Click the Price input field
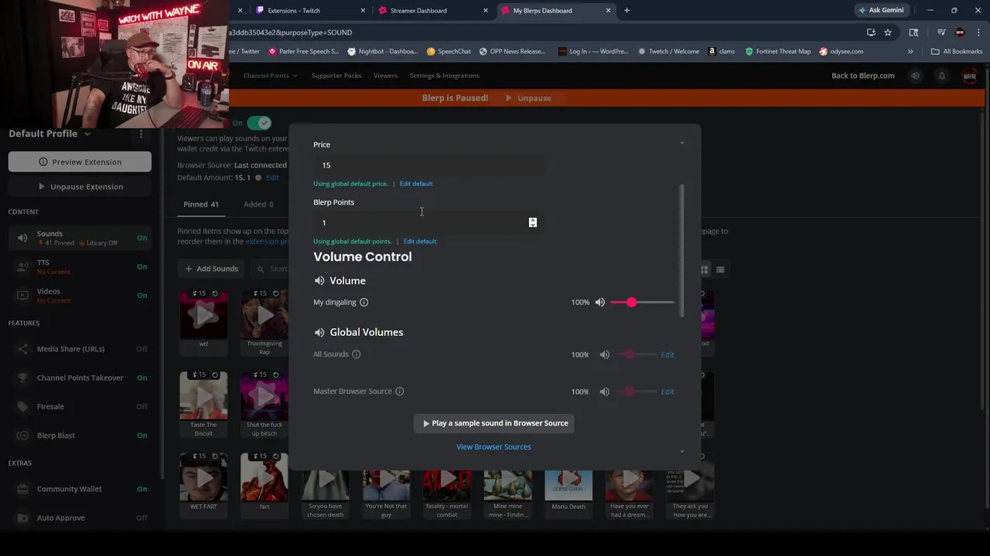This screenshot has height=556, width=990. [x=428, y=165]
